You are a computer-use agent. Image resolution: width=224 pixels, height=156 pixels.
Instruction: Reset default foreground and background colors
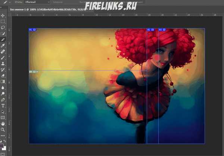(x=1, y=141)
